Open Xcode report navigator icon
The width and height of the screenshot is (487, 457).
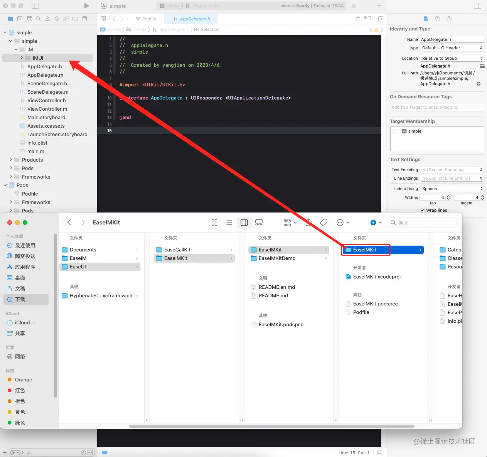click(84, 19)
